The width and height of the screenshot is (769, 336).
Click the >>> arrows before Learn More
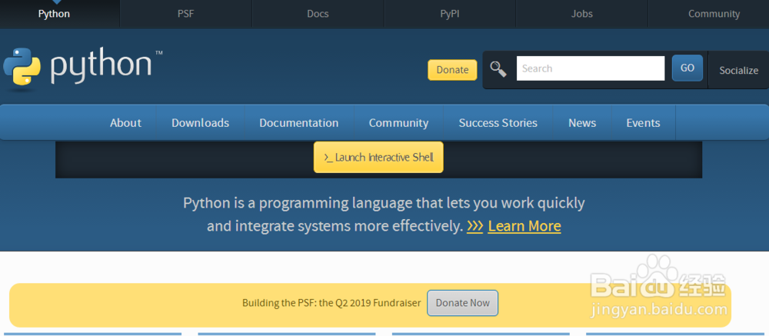pyautogui.click(x=474, y=226)
